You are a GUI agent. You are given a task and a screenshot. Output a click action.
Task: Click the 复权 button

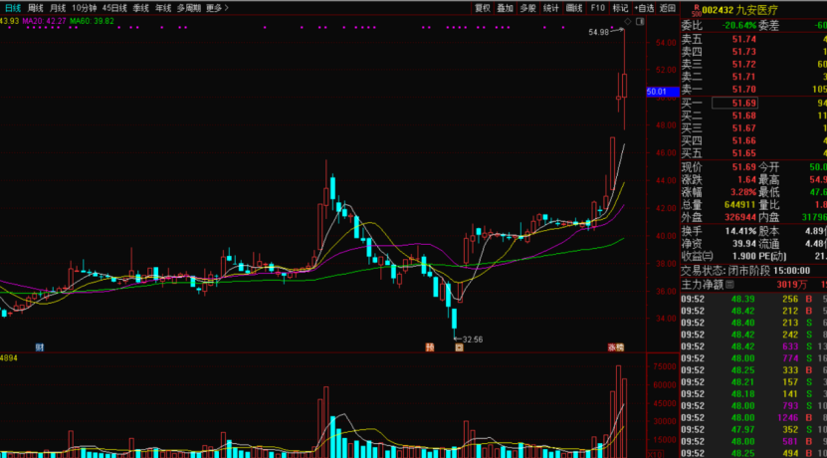click(x=482, y=8)
